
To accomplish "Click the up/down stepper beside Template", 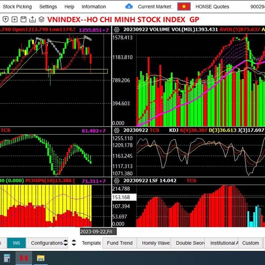I will point(74,242).
